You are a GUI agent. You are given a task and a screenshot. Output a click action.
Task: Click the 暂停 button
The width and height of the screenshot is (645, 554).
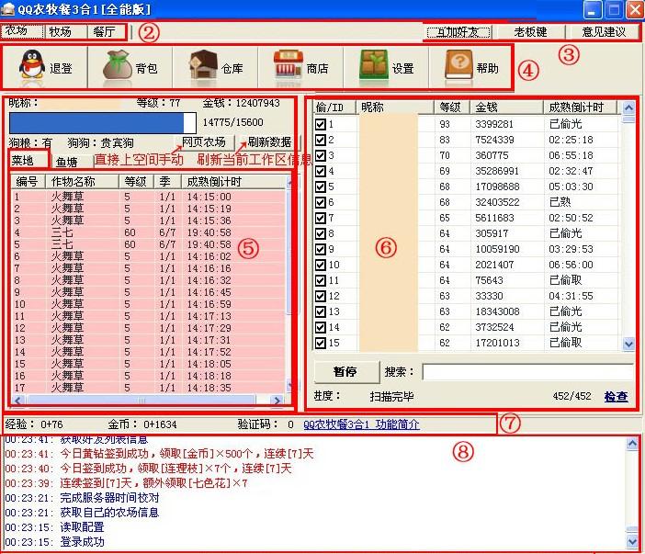346,372
